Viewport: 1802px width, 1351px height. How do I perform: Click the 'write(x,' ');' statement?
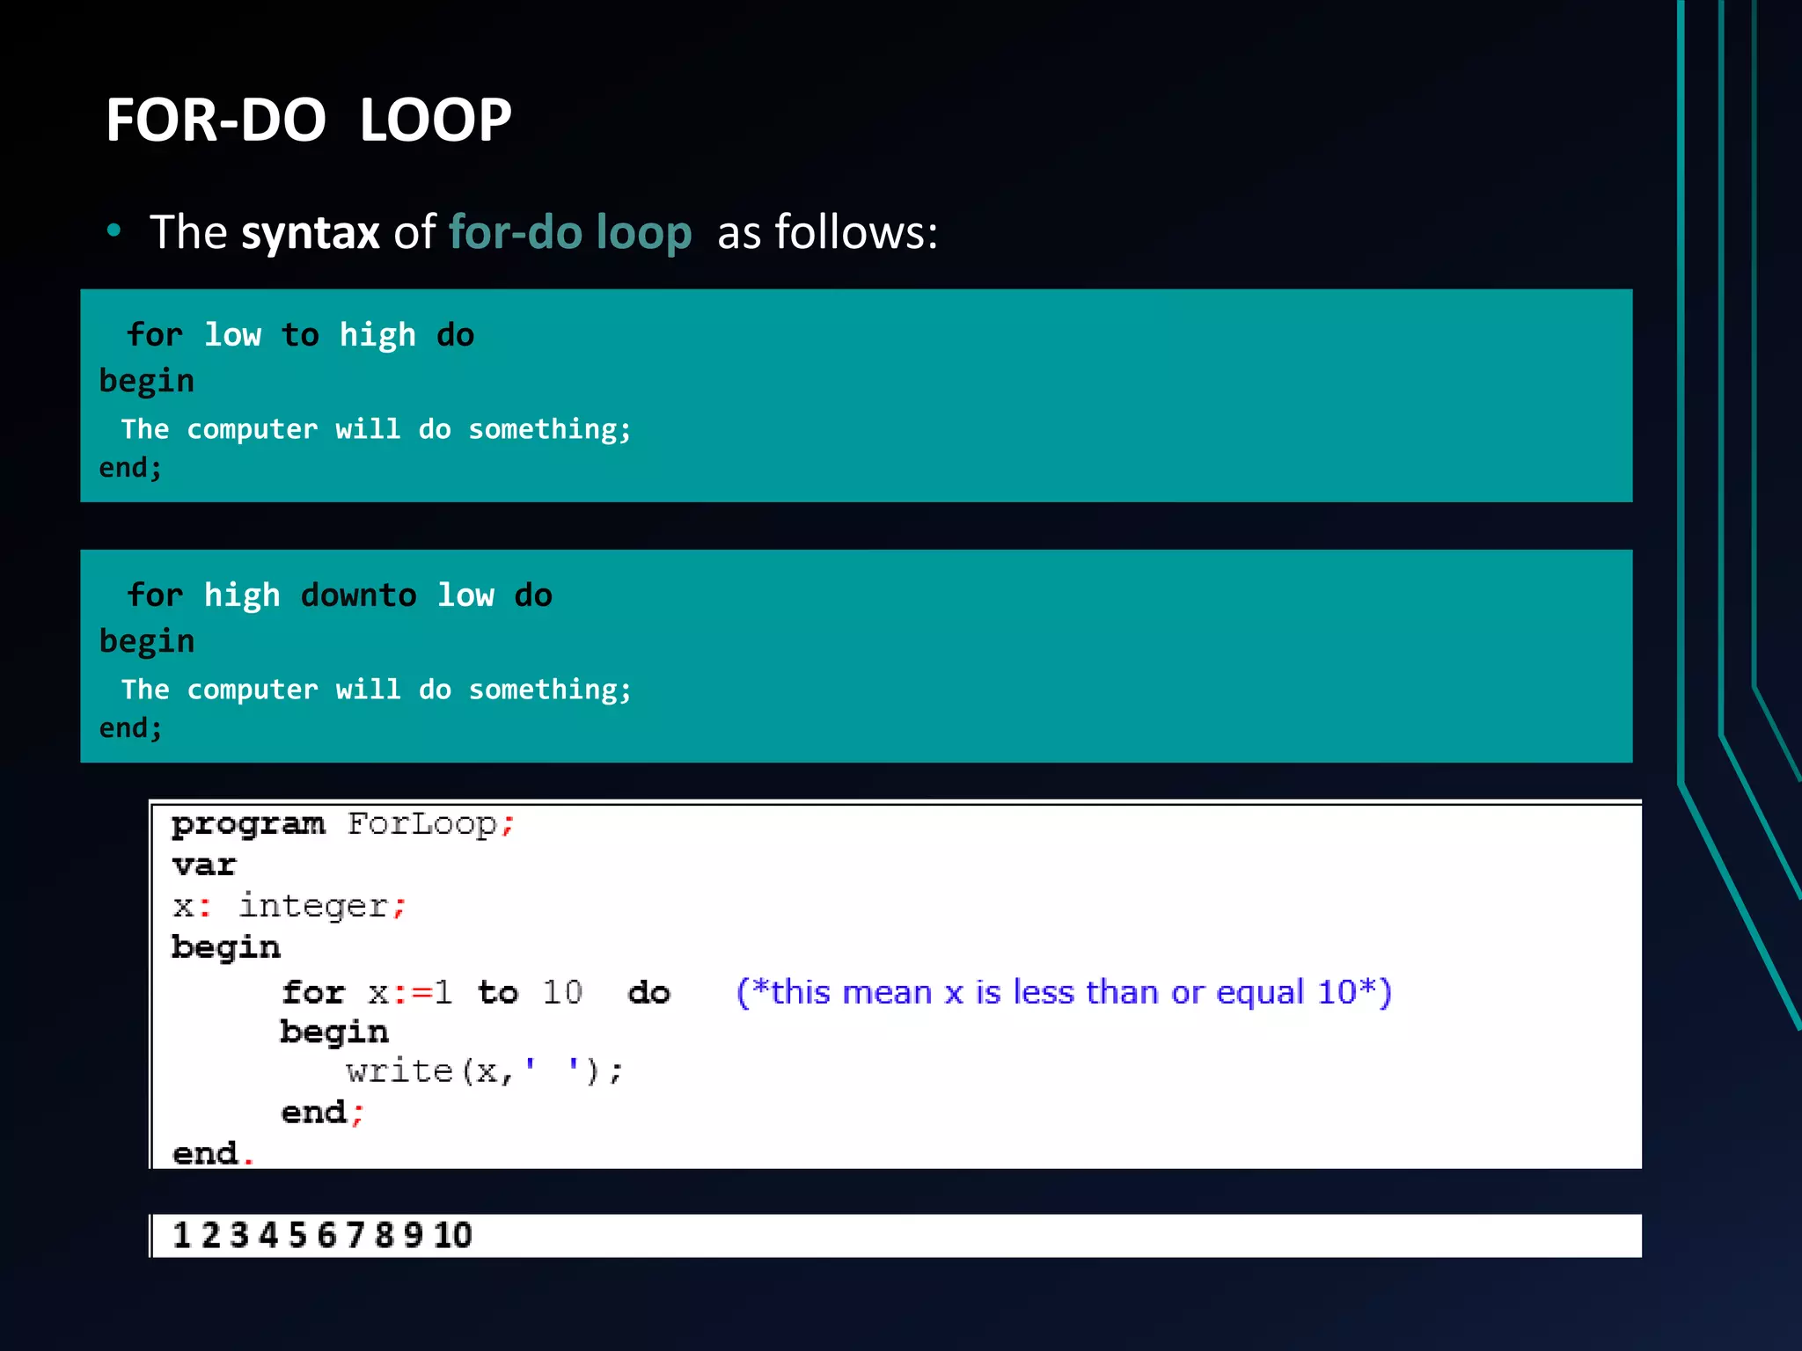pyautogui.click(x=484, y=1071)
